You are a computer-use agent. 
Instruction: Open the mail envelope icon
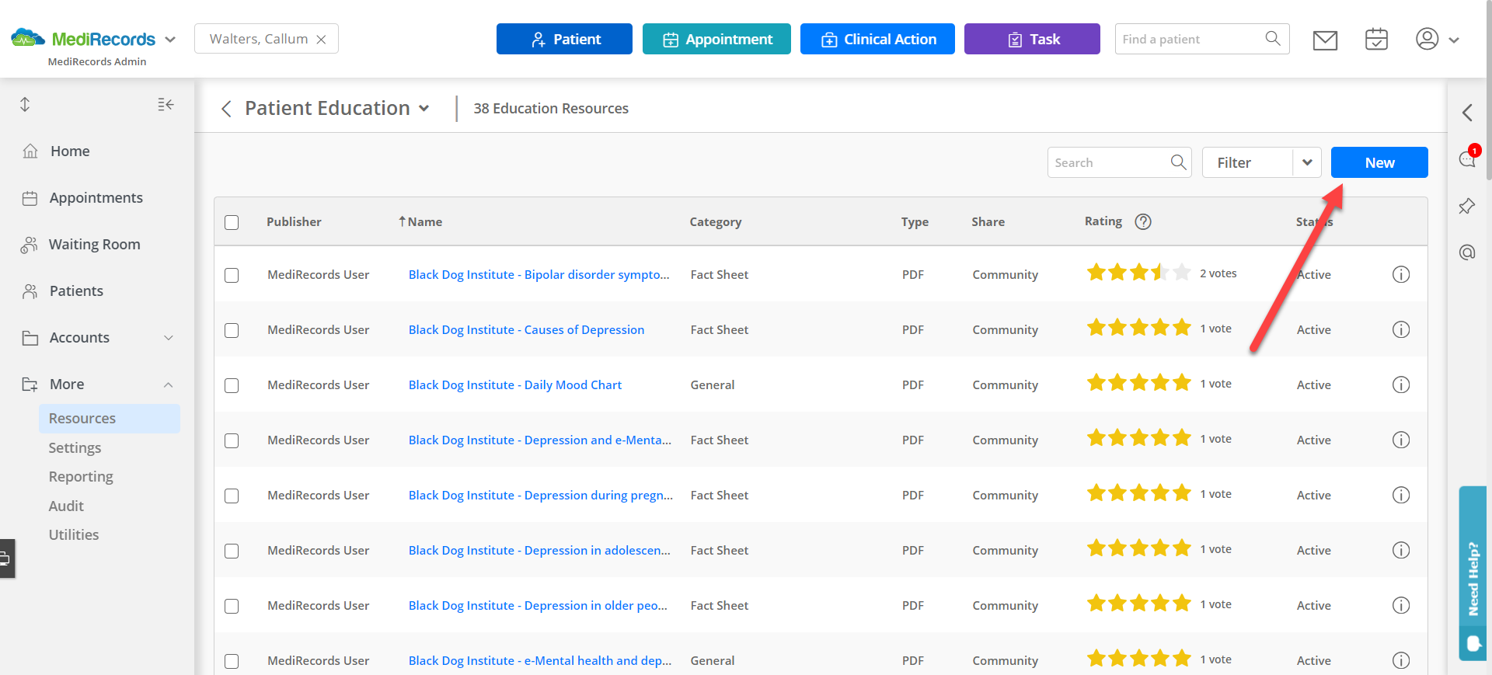point(1325,40)
